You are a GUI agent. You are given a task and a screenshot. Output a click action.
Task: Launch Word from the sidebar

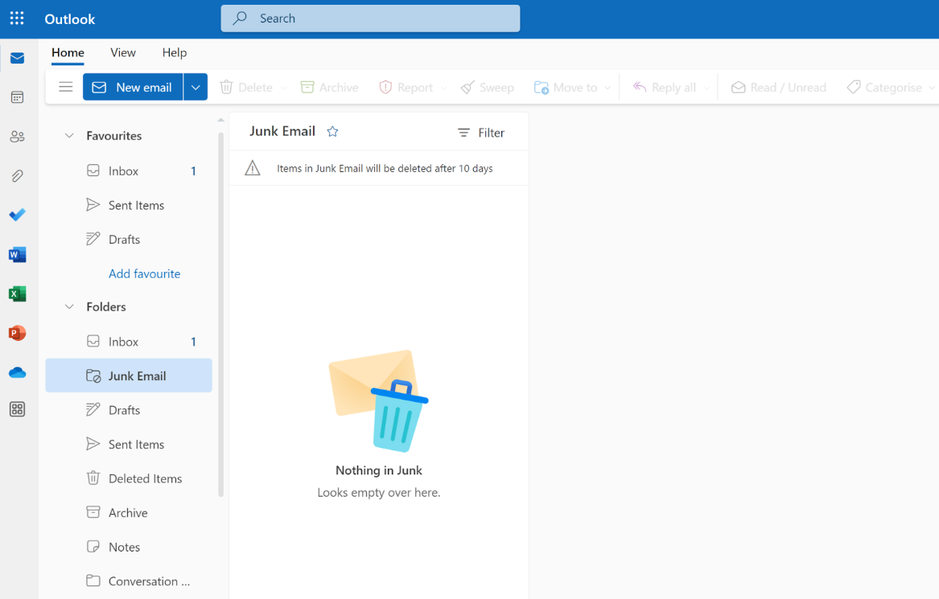tap(17, 254)
